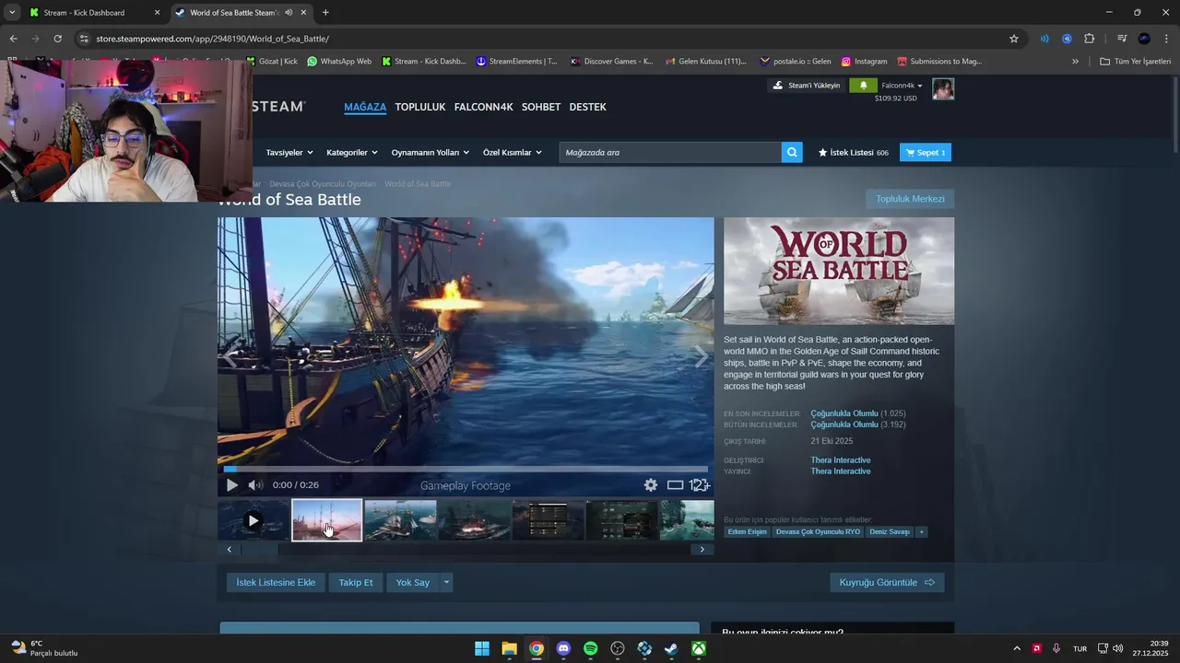Open the Devasa Çok Oyunculu RYO tag
Screen dimensions: 1180x663
pos(818,532)
